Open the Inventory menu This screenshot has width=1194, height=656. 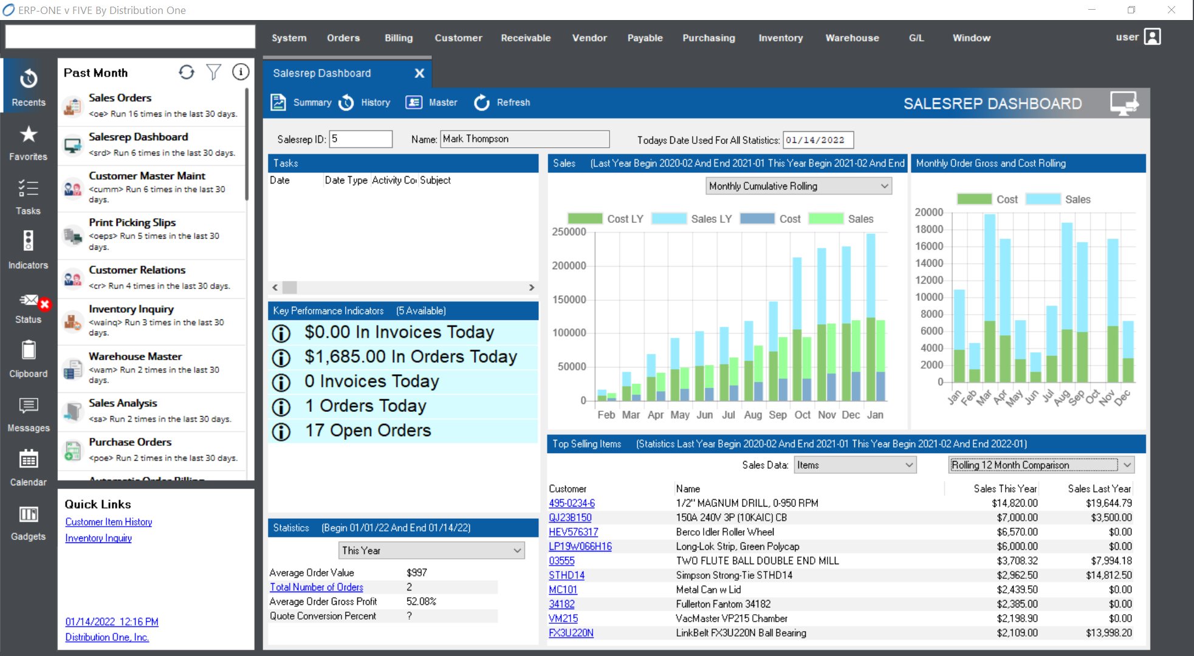coord(780,38)
